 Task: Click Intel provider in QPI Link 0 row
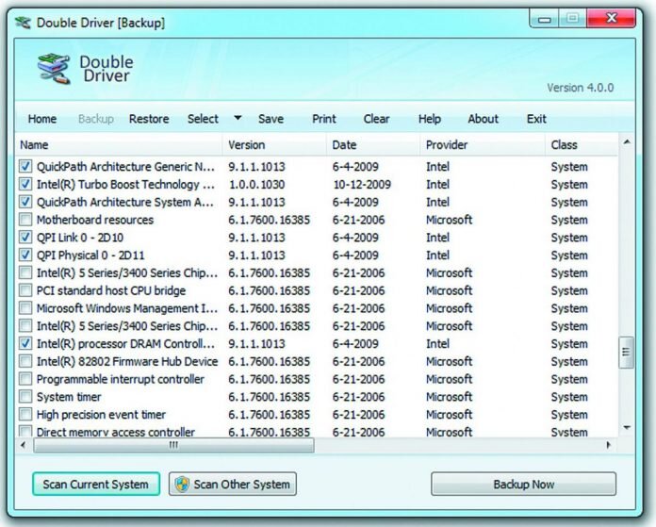click(437, 238)
